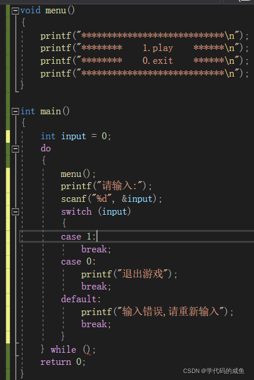Click the 'switch (input)' statement

(96, 212)
